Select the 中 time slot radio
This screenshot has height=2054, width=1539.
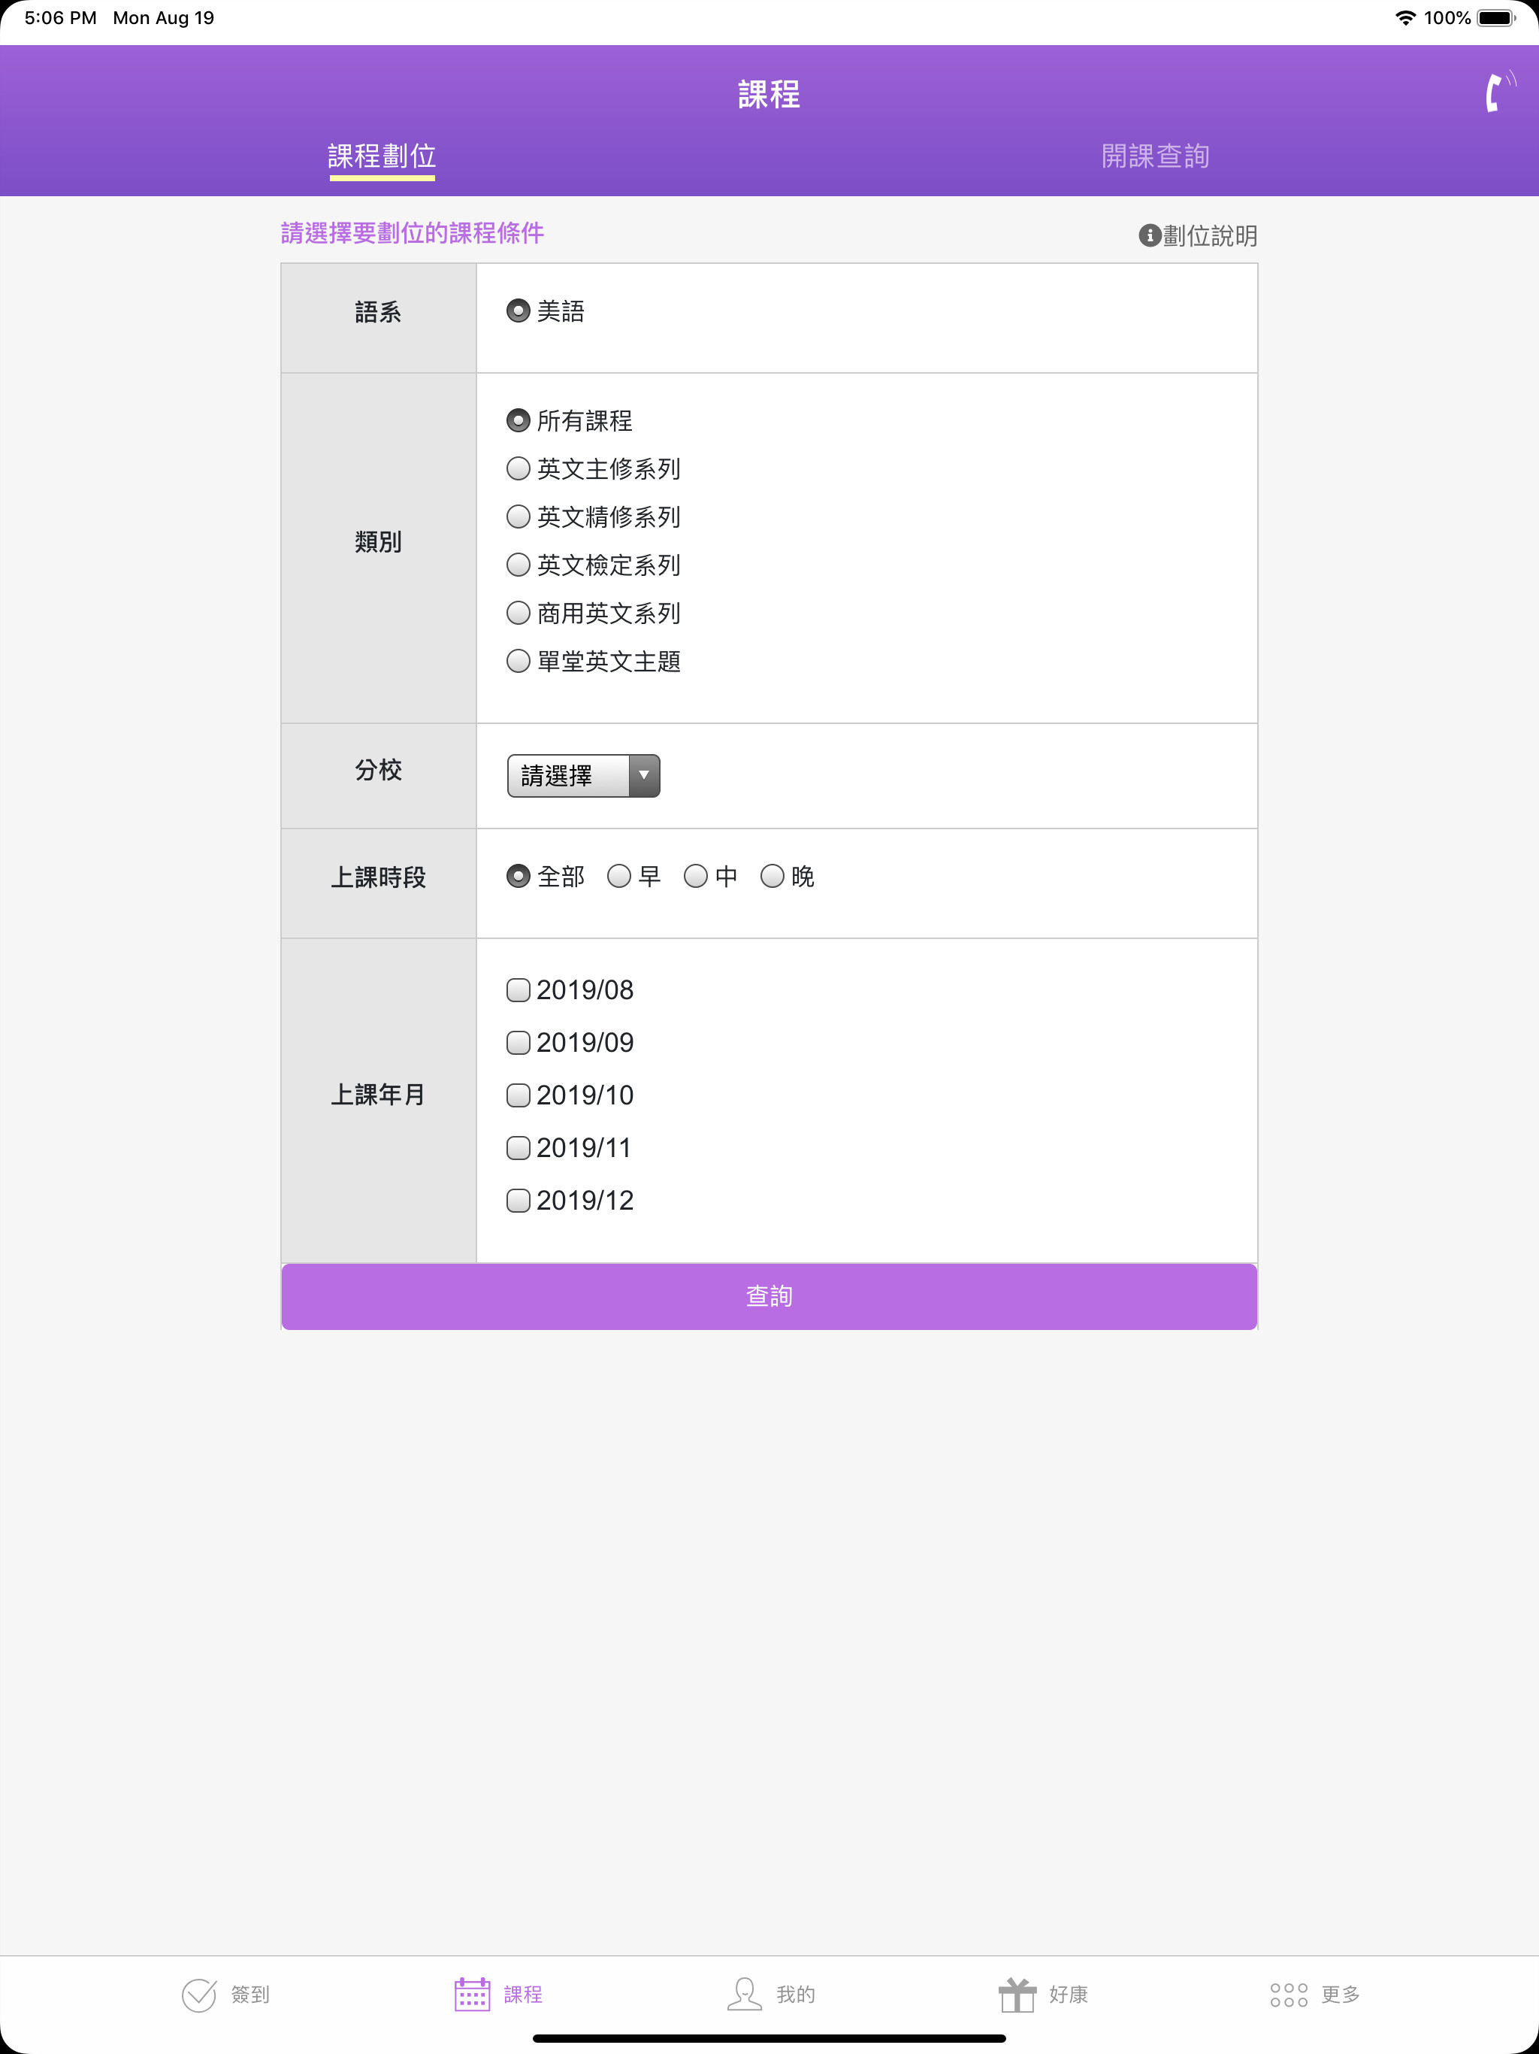(x=696, y=877)
